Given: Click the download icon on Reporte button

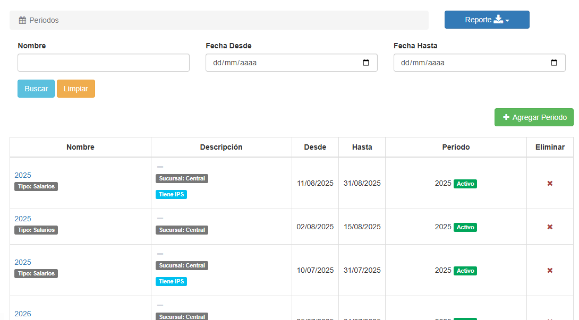Looking at the screenshot, I should pos(498,20).
